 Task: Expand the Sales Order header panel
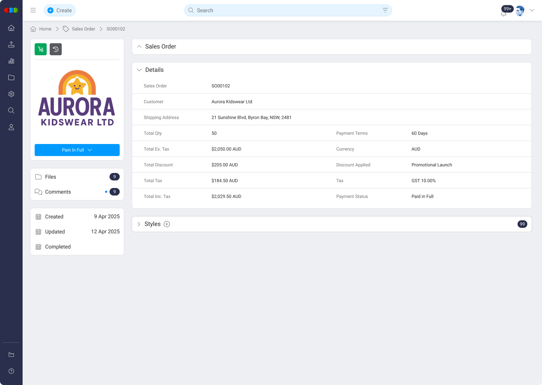tap(139, 47)
